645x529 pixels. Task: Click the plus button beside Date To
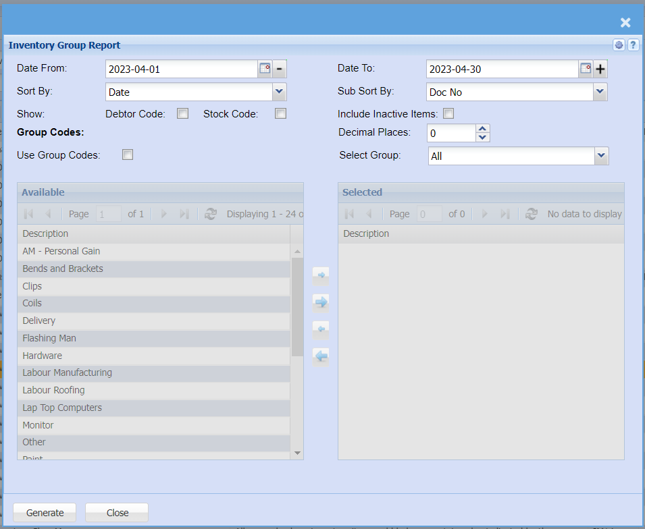(600, 69)
